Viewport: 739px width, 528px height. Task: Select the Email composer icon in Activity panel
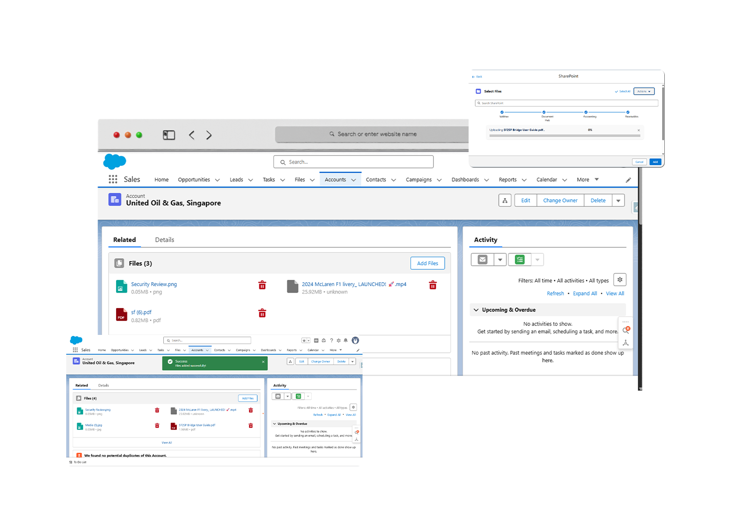pos(482,259)
